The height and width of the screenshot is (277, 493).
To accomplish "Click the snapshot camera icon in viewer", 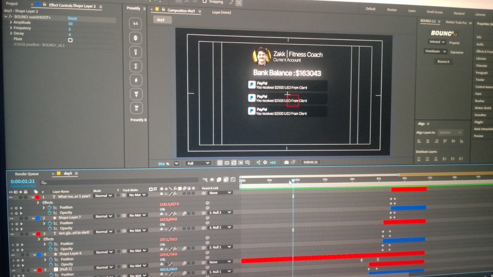I will [x=286, y=163].
